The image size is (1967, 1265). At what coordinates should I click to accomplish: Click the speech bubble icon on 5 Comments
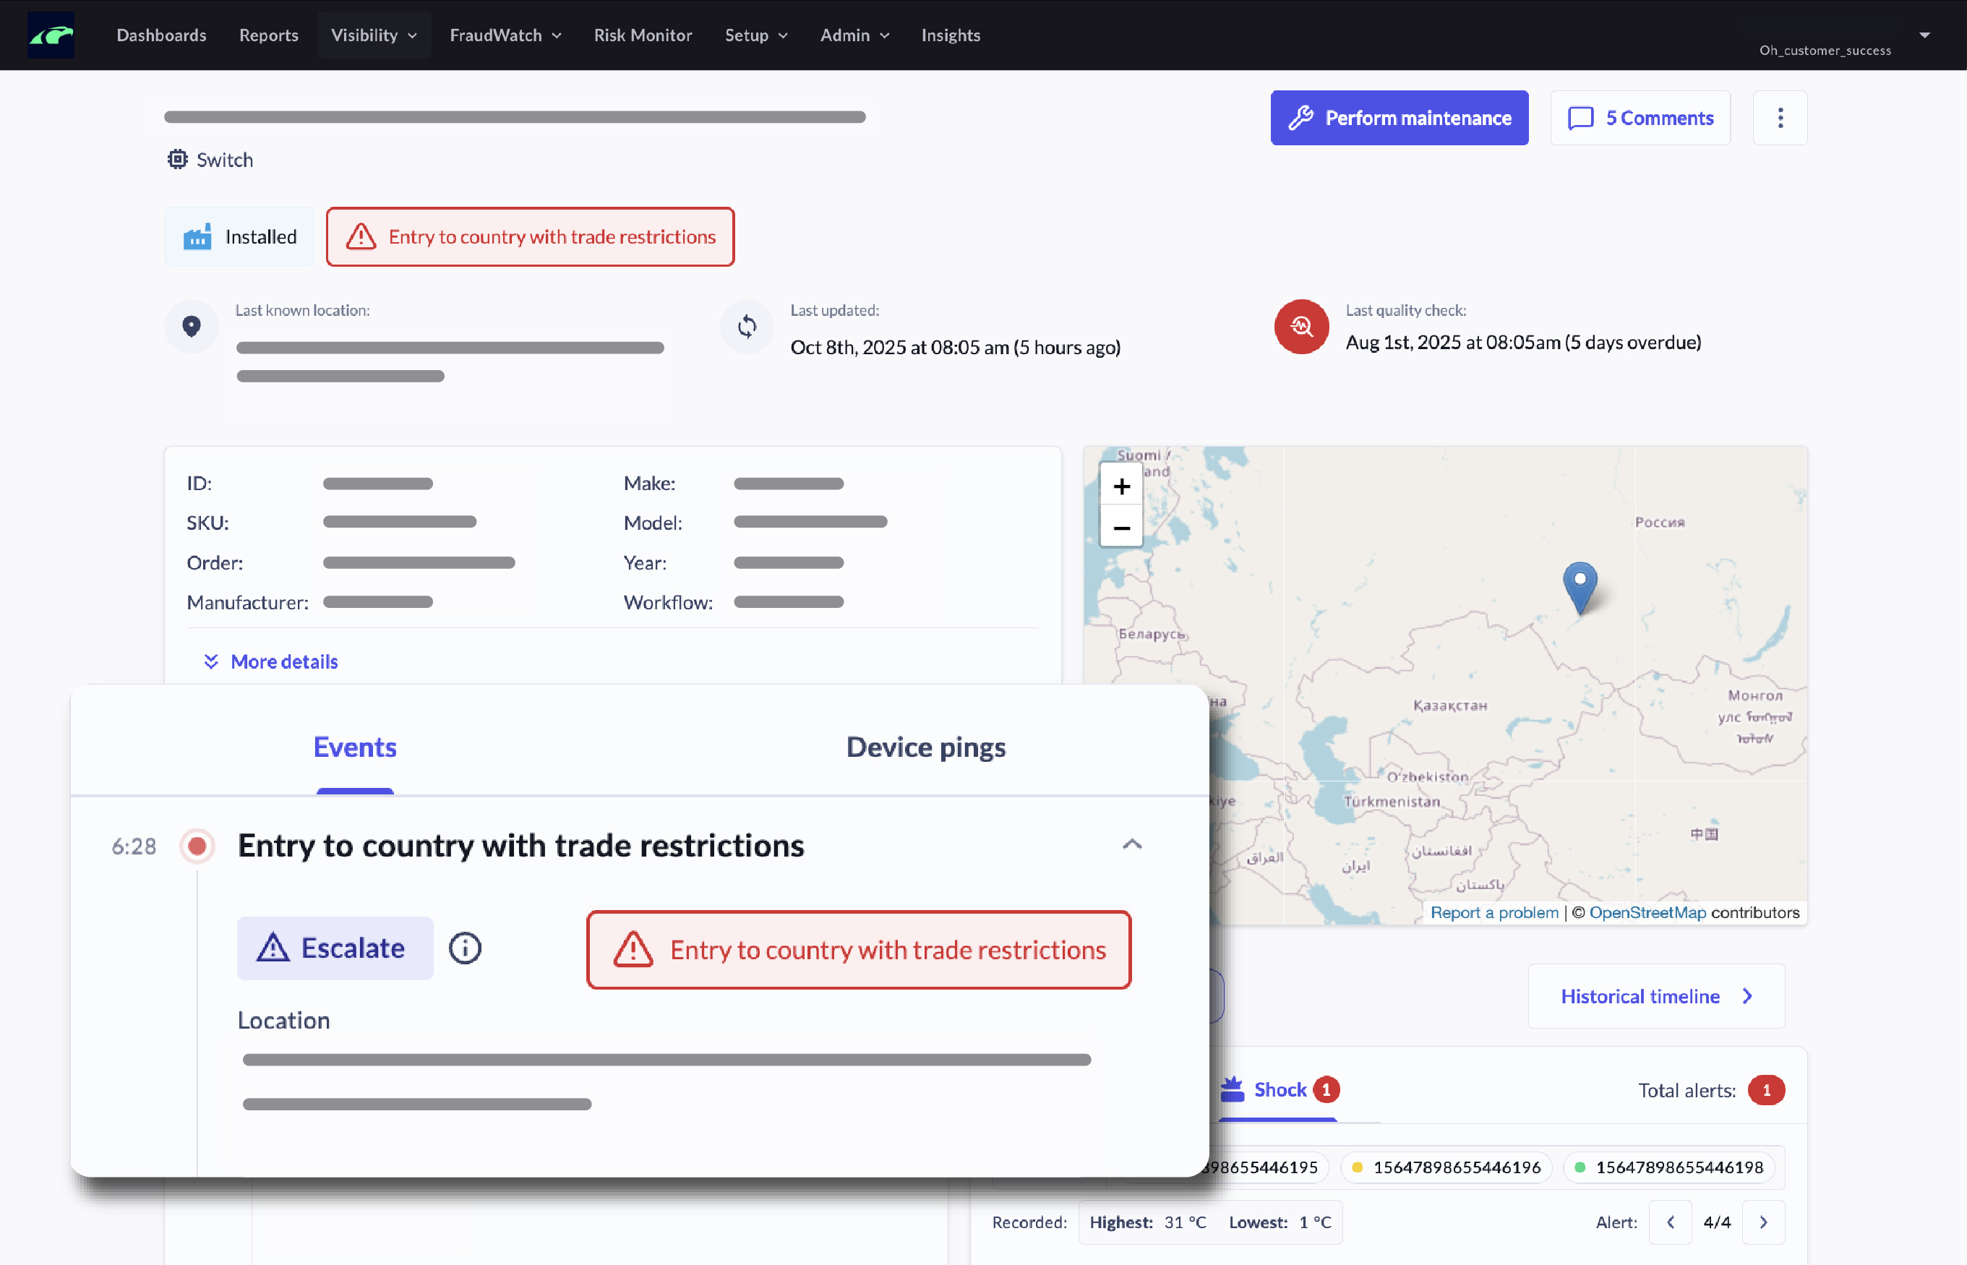pos(1581,117)
